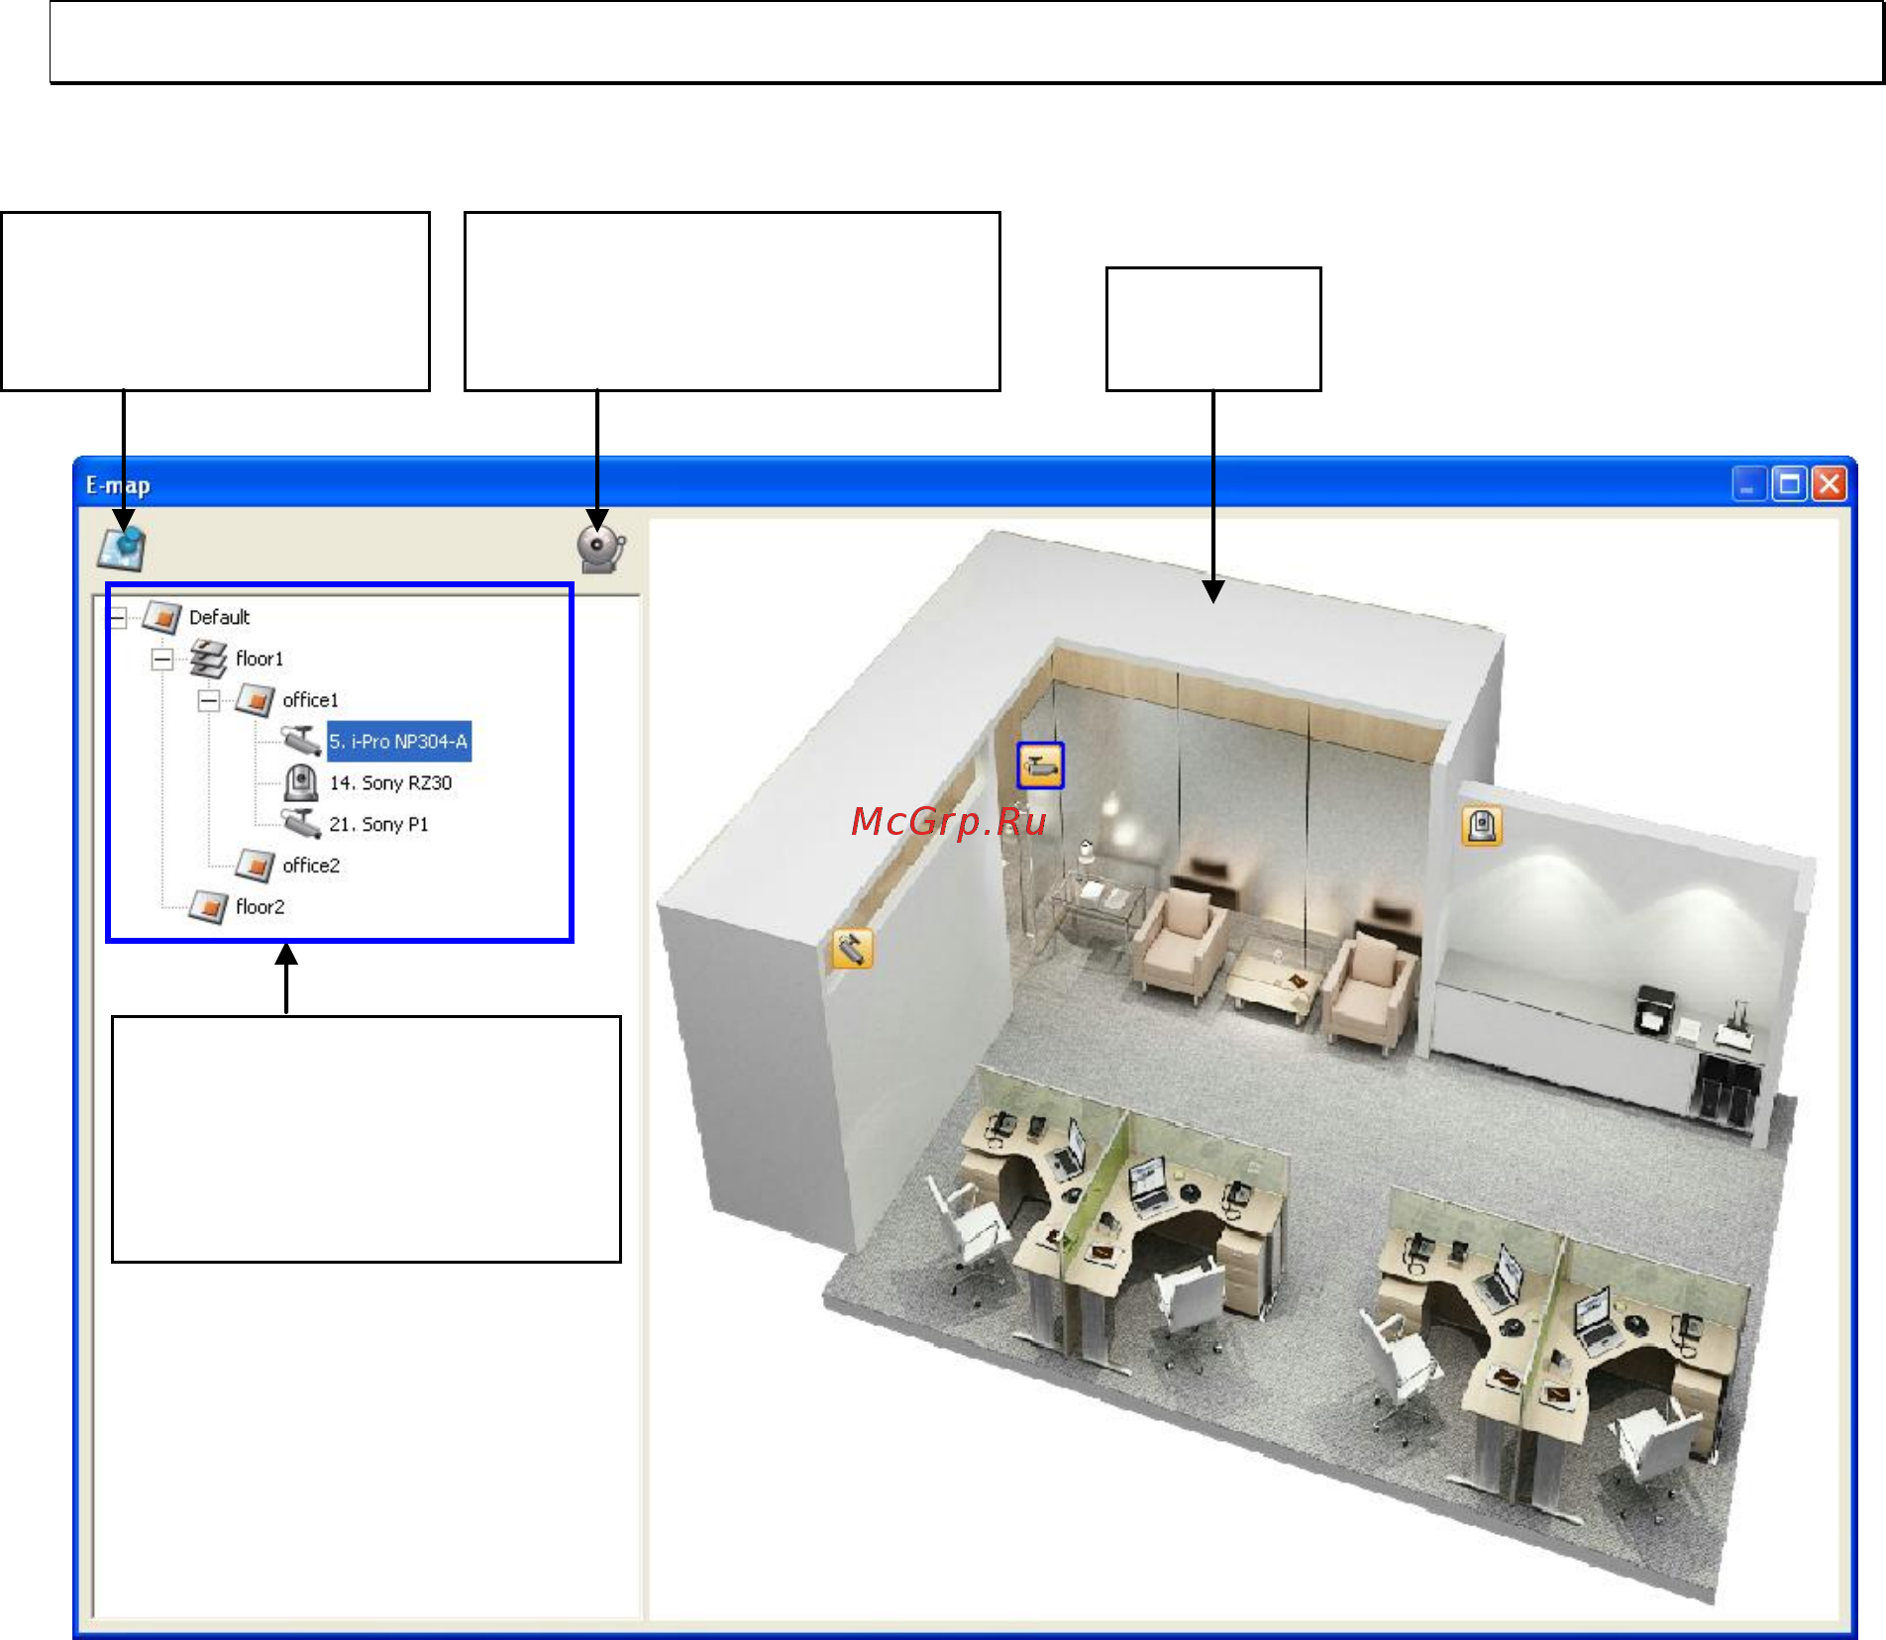Click the alarm bell icon
This screenshot has height=1640, width=1886.
click(601, 549)
